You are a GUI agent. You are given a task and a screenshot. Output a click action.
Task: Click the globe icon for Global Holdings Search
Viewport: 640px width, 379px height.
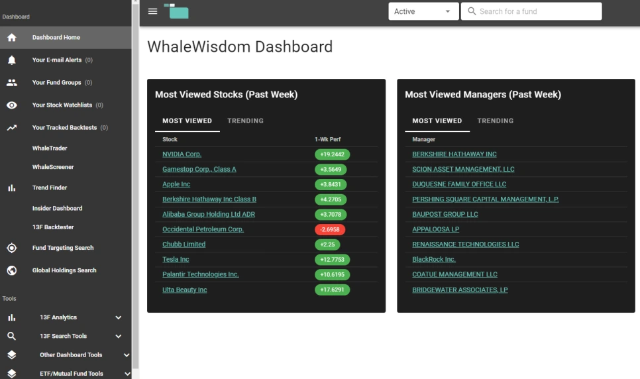click(x=12, y=270)
